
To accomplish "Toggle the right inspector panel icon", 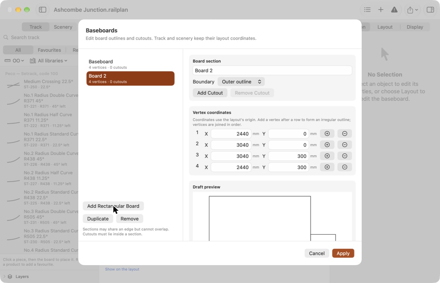I will [430, 10].
